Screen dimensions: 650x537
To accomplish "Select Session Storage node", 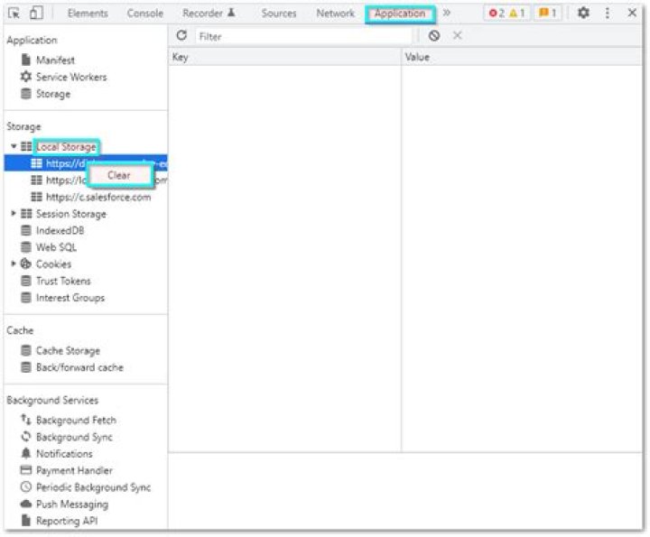I will 71,214.
